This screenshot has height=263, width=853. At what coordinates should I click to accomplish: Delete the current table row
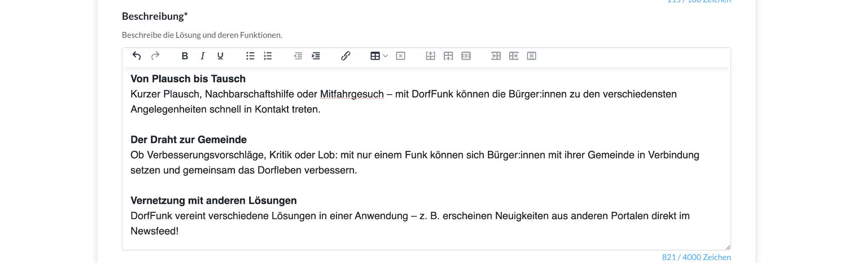point(466,56)
